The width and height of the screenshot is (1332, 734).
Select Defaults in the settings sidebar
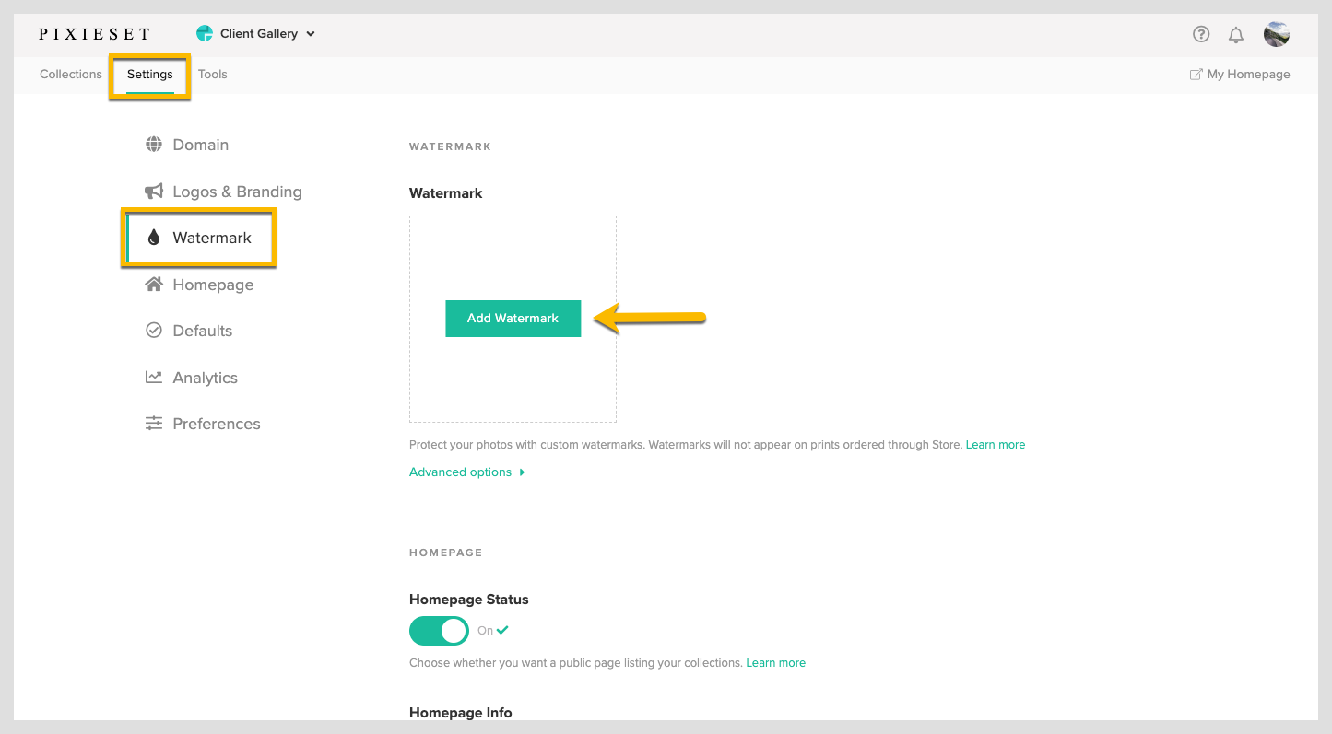point(189,331)
